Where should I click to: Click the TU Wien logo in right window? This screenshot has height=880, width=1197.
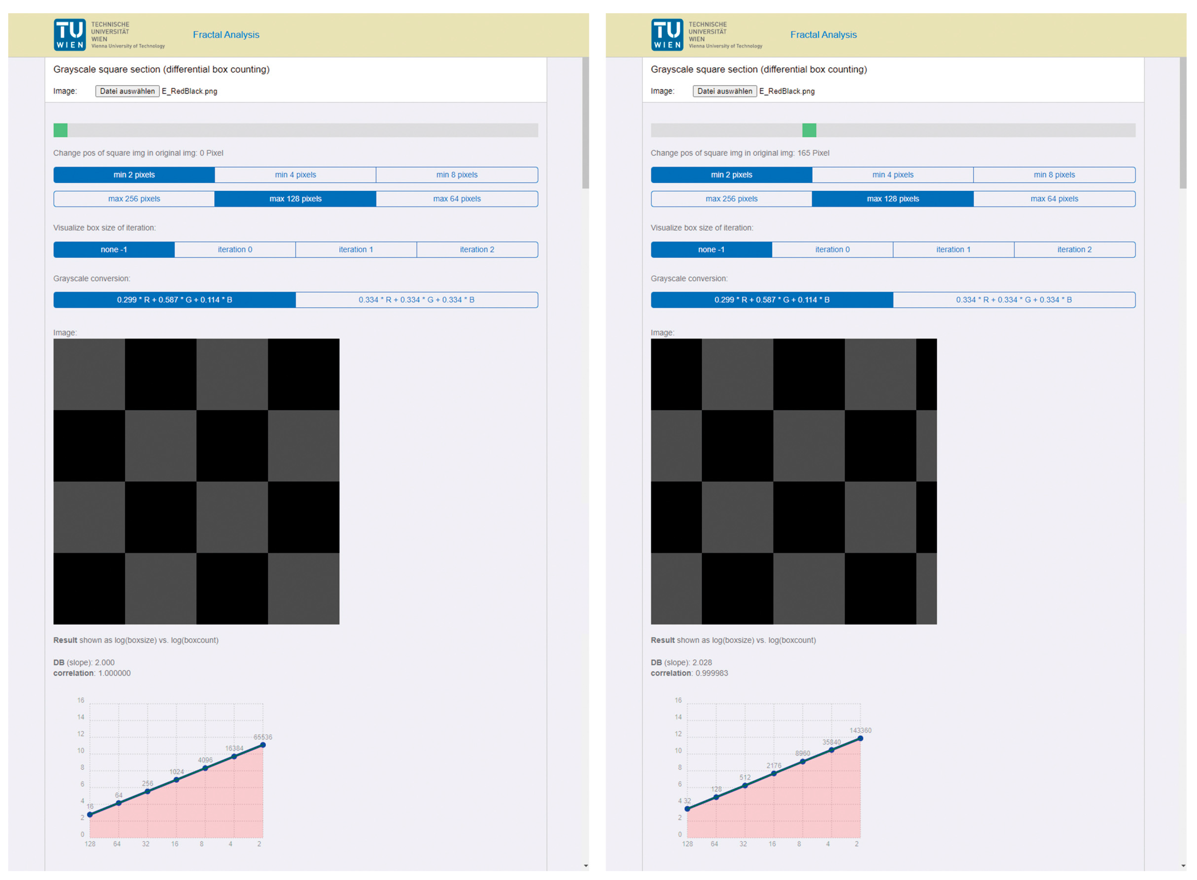pyautogui.click(x=667, y=35)
